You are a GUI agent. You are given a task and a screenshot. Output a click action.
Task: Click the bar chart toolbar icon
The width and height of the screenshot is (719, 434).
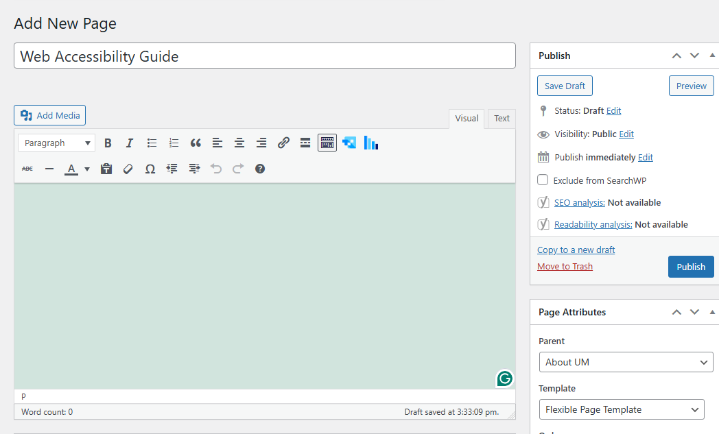tap(371, 143)
